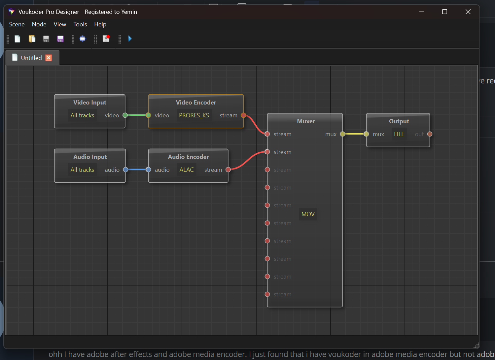Click the Voukoder logo in title bar
495x360 pixels.
(x=12, y=12)
